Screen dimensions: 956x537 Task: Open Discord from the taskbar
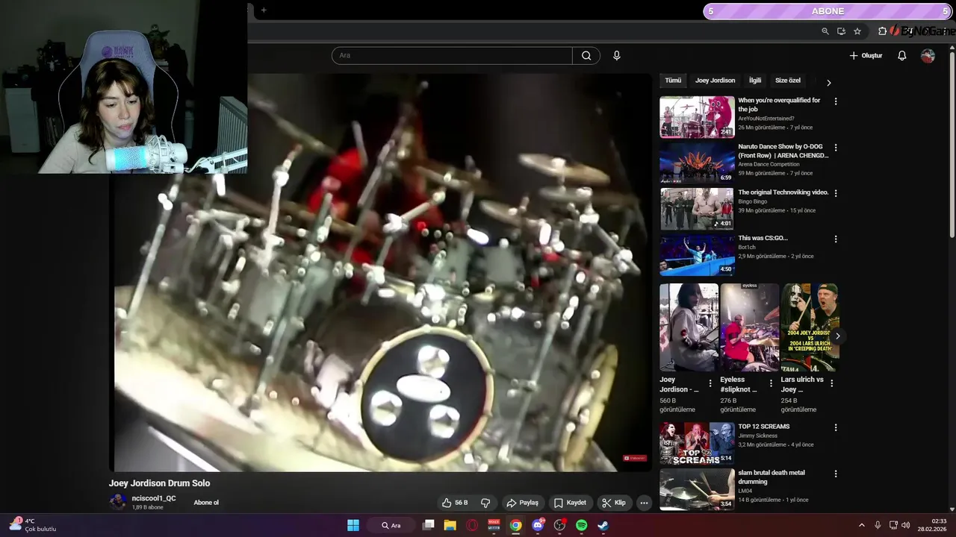tap(538, 525)
